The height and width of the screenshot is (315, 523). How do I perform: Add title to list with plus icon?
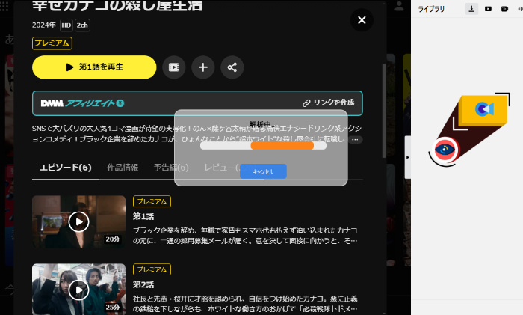click(202, 67)
